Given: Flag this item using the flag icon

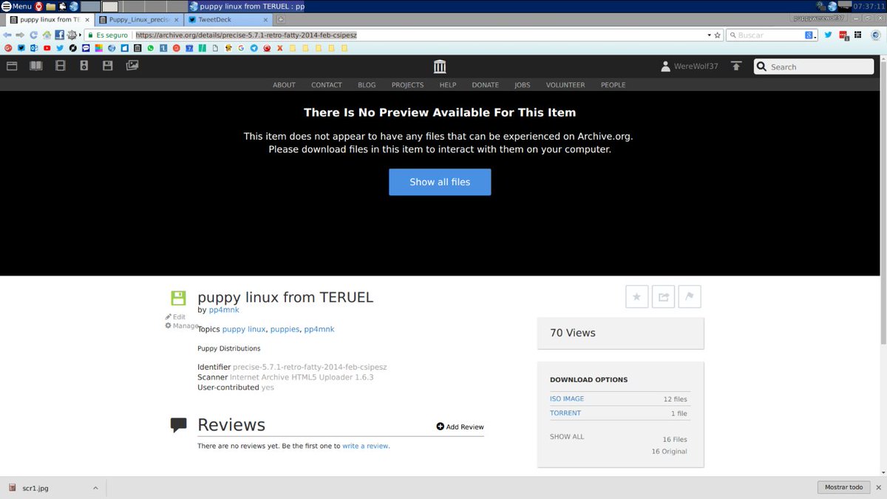Looking at the screenshot, I should point(690,297).
